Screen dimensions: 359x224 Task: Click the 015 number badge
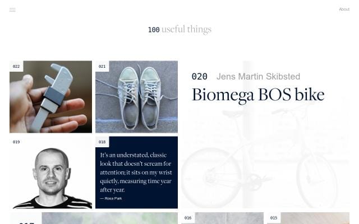[x=274, y=218]
